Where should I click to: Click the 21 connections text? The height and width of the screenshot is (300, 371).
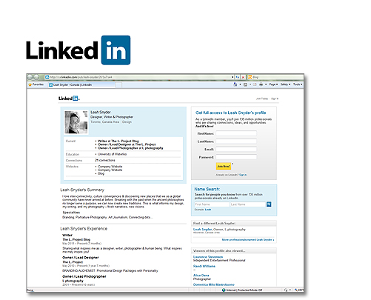105,160
